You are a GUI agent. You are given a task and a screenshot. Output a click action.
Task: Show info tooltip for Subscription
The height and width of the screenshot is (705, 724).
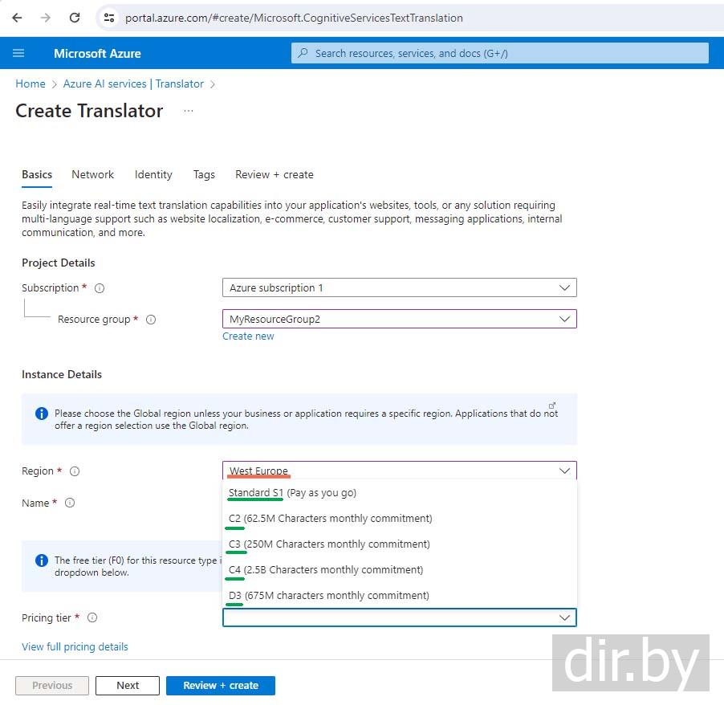pyautogui.click(x=100, y=288)
